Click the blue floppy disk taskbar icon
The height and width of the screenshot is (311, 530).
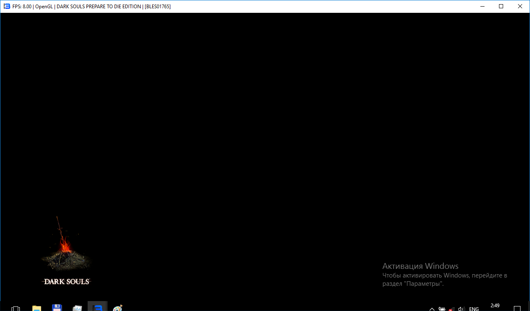tap(57, 308)
